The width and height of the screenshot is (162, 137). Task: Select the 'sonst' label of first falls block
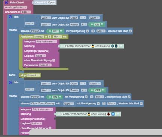pos(12,75)
